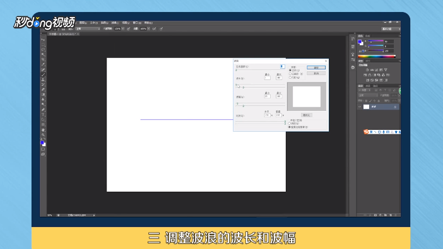Open the Window menu

click(137, 23)
